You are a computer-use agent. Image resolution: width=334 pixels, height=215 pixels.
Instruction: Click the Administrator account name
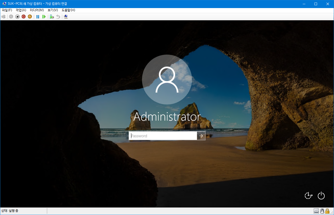(x=167, y=117)
